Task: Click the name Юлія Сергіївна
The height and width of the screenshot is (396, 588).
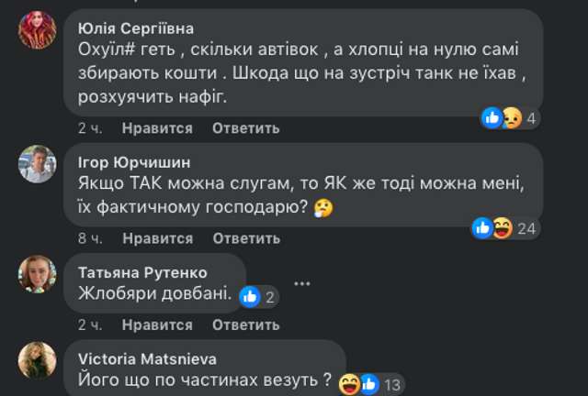Action: coord(137,29)
